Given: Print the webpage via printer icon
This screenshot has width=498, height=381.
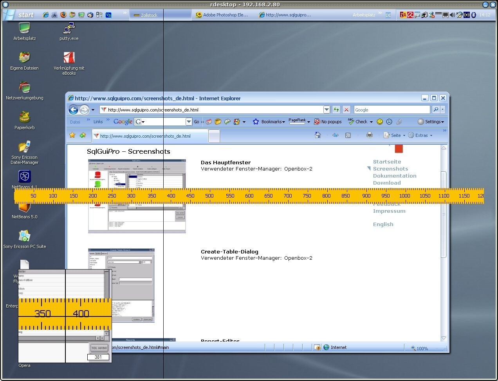Looking at the screenshot, I should (369, 135).
